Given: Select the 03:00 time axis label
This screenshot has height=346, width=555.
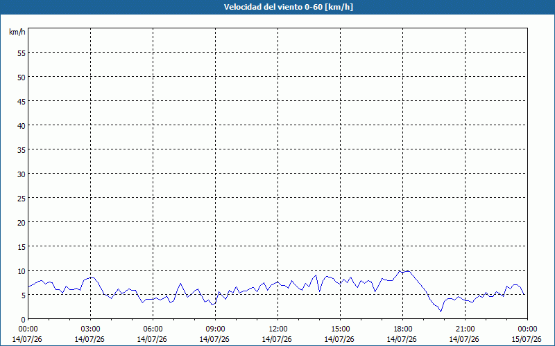Looking at the screenshot, I should tap(91, 329).
